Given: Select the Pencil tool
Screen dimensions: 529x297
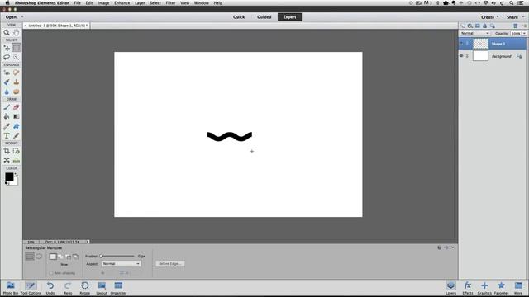Looking at the screenshot, I should [x=17, y=135].
